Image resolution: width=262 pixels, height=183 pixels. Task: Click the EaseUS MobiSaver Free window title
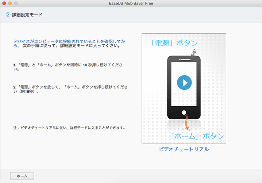[131, 3]
